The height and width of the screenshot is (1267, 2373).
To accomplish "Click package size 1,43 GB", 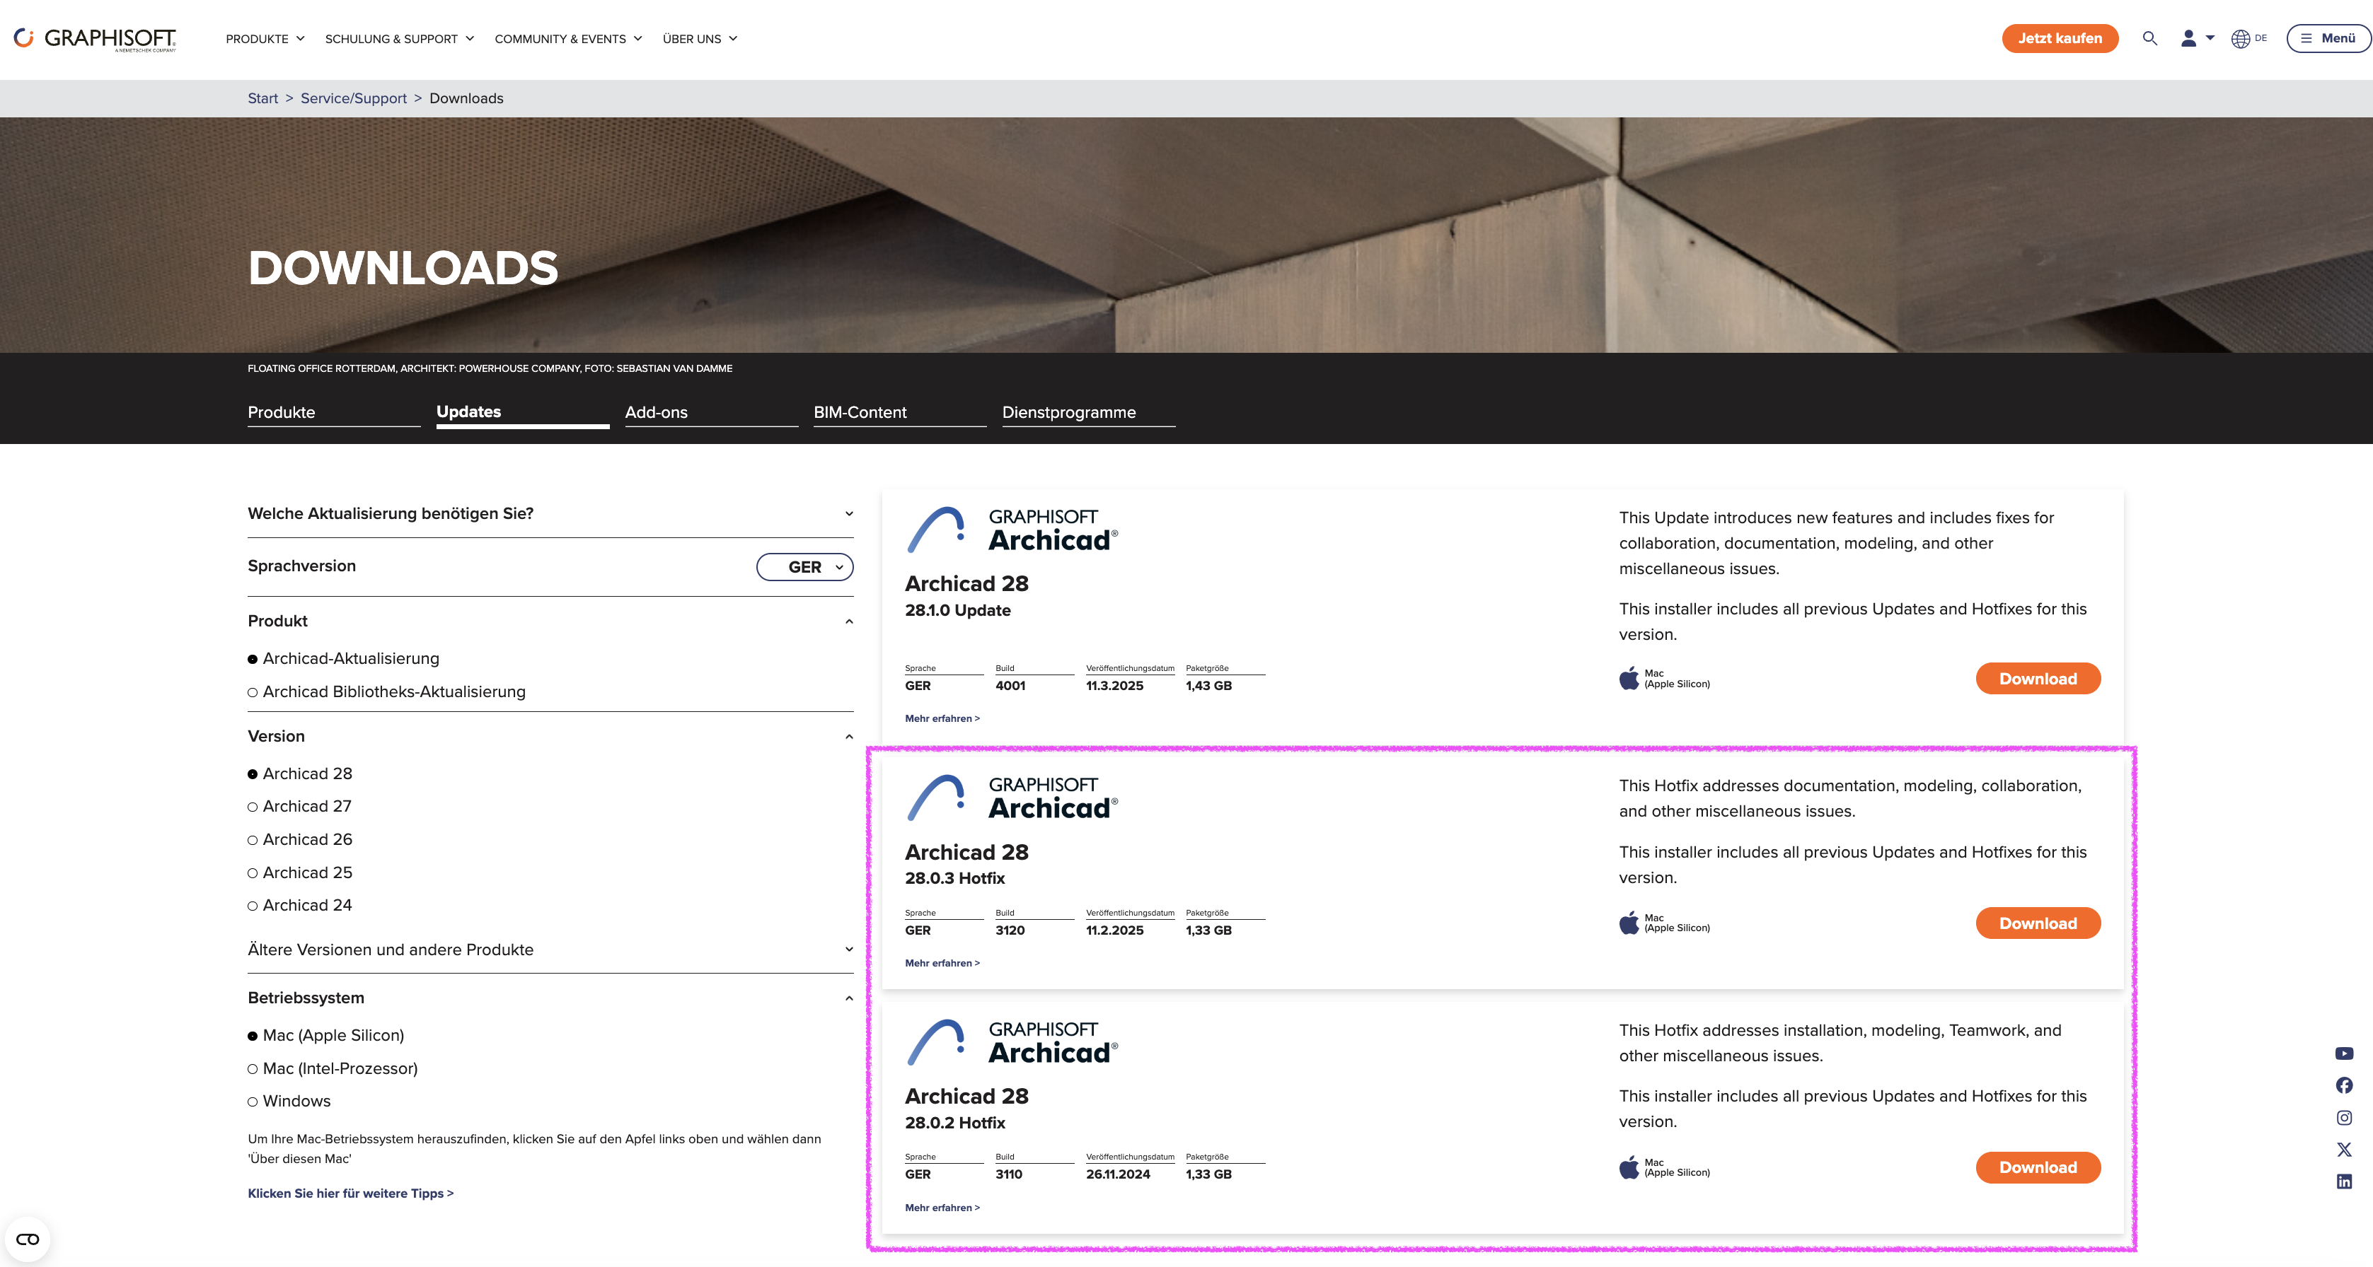I will pos(1208,686).
